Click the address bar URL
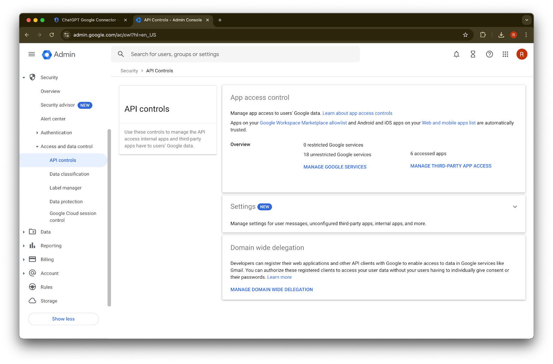 tap(115, 35)
